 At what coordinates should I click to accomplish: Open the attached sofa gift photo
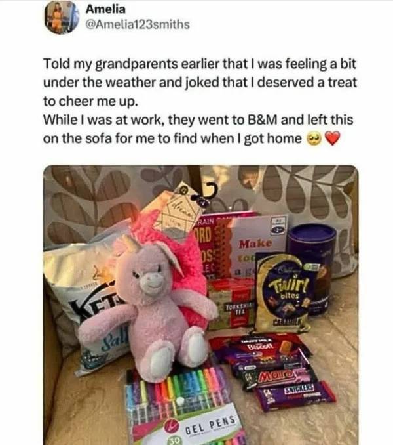[x=200, y=305]
